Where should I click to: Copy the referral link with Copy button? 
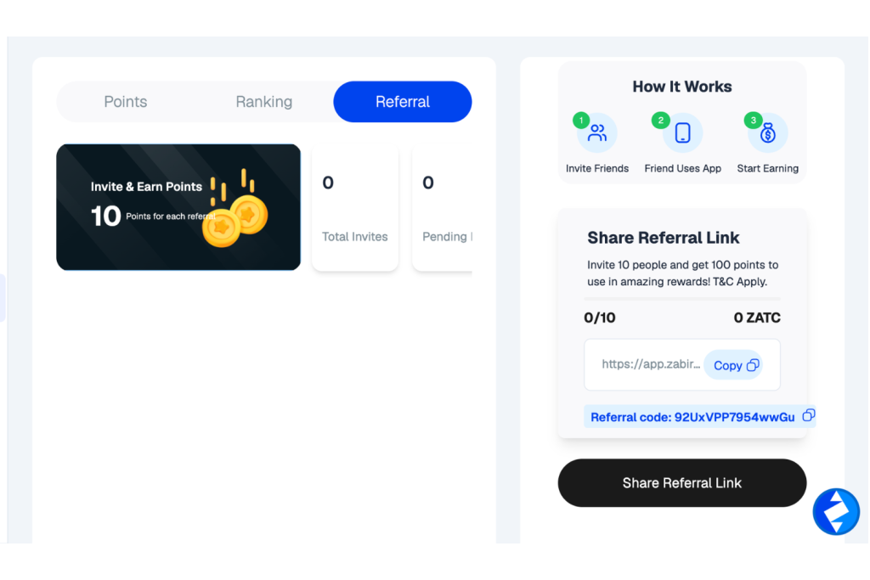pyautogui.click(x=733, y=365)
